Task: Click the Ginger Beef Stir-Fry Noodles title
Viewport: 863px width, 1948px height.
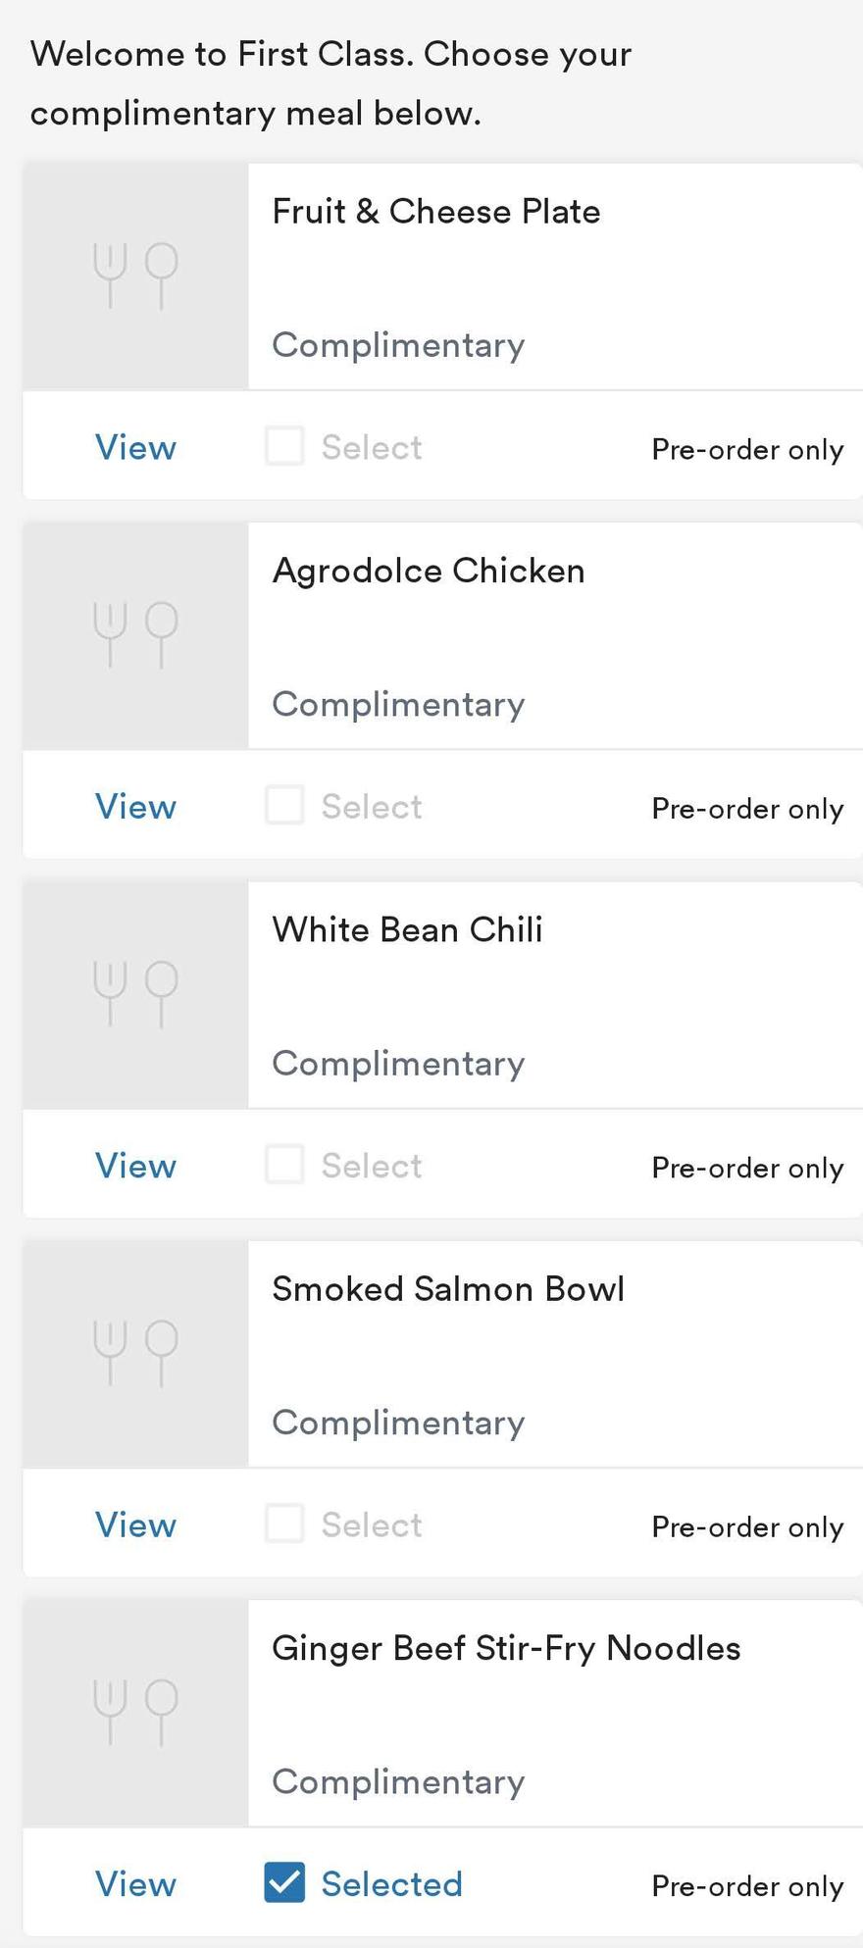Action: [x=506, y=1649]
